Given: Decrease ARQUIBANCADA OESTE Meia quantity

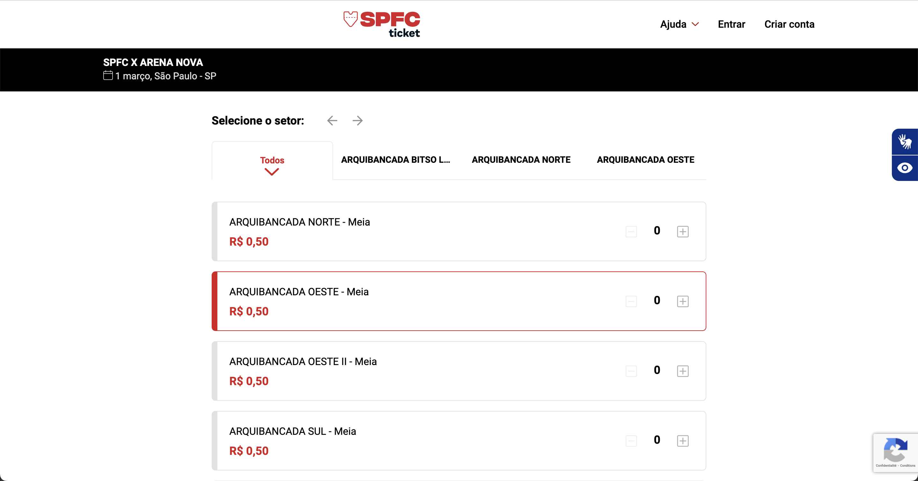Looking at the screenshot, I should pyautogui.click(x=631, y=301).
